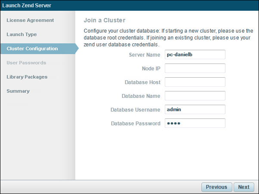Click the Database Username box containing admin
The height and width of the screenshot is (194, 259).
[x=195, y=109]
